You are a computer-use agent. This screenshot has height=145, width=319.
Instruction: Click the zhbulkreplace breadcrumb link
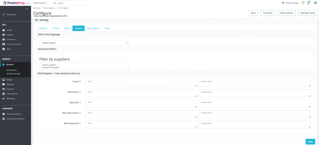(49, 8)
